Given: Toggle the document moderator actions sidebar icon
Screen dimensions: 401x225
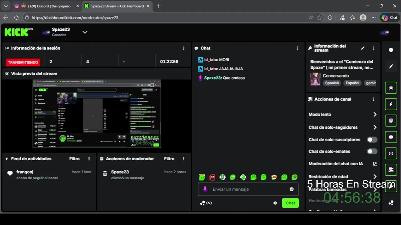Looking at the screenshot, I should pyautogui.click(x=391, y=121).
